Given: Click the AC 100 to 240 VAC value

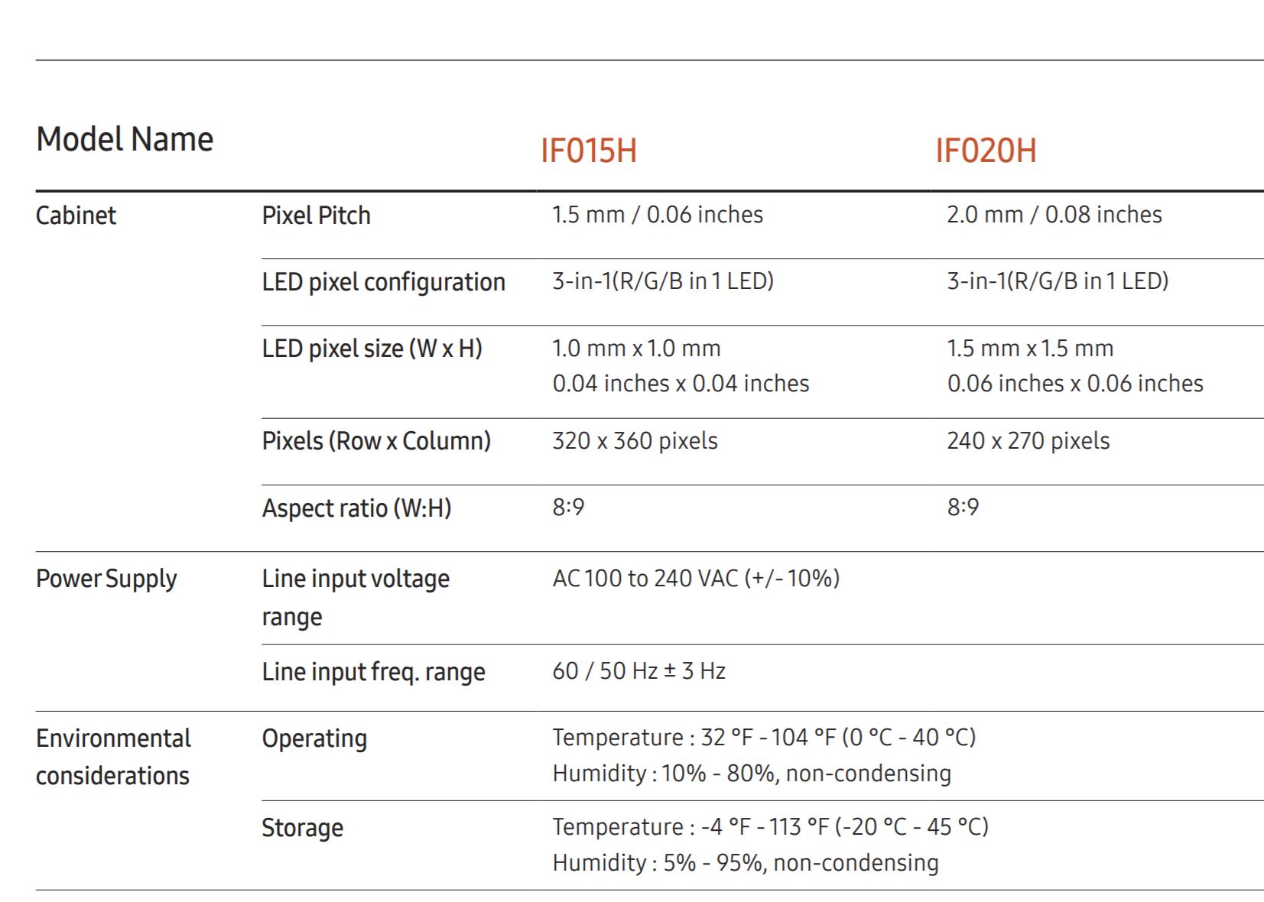Looking at the screenshot, I should [x=696, y=578].
